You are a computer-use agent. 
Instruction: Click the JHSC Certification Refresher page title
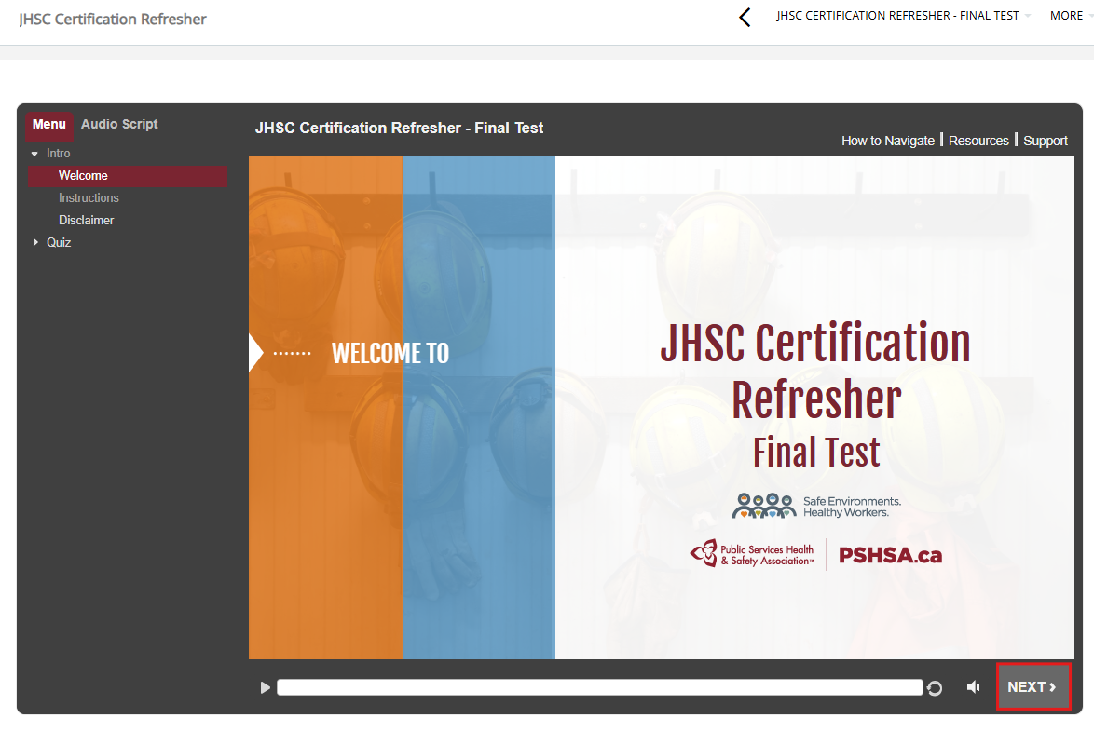[x=113, y=19]
